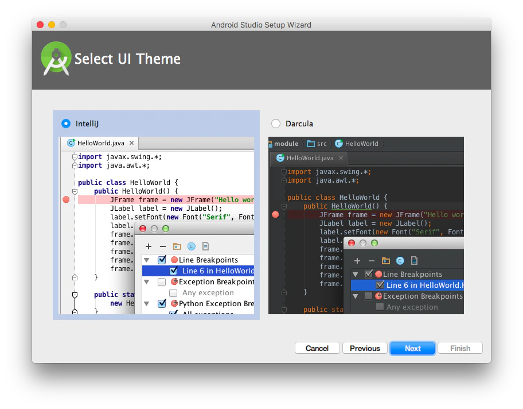Screen dimensions: 523x409
Task: Click red breakpoint dot in light editor gutter
Action: [66, 199]
